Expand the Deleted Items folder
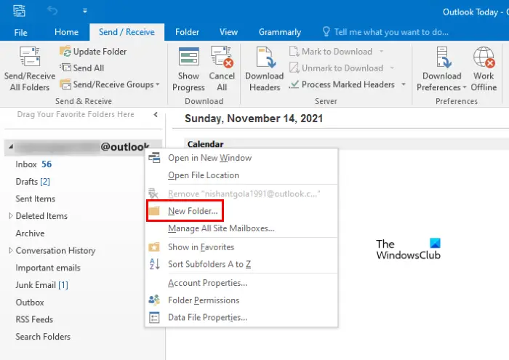The width and height of the screenshot is (509, 360). coord(10,216)
